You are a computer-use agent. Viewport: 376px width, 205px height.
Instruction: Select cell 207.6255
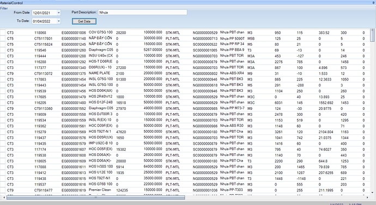click(326, 173)
